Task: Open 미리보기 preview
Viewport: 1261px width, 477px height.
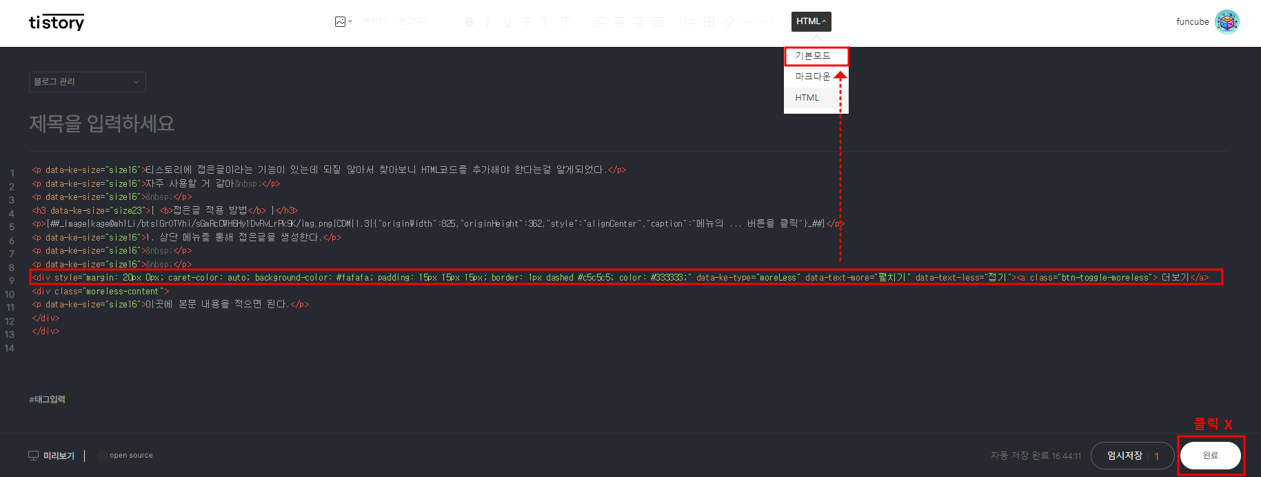Action: tap(59, 456)
